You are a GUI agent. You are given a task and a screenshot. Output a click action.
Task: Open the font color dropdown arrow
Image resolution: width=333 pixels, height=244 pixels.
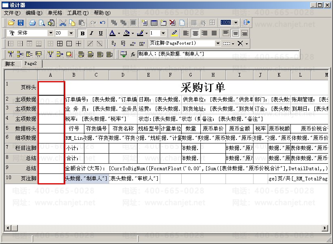coord(119,33)
